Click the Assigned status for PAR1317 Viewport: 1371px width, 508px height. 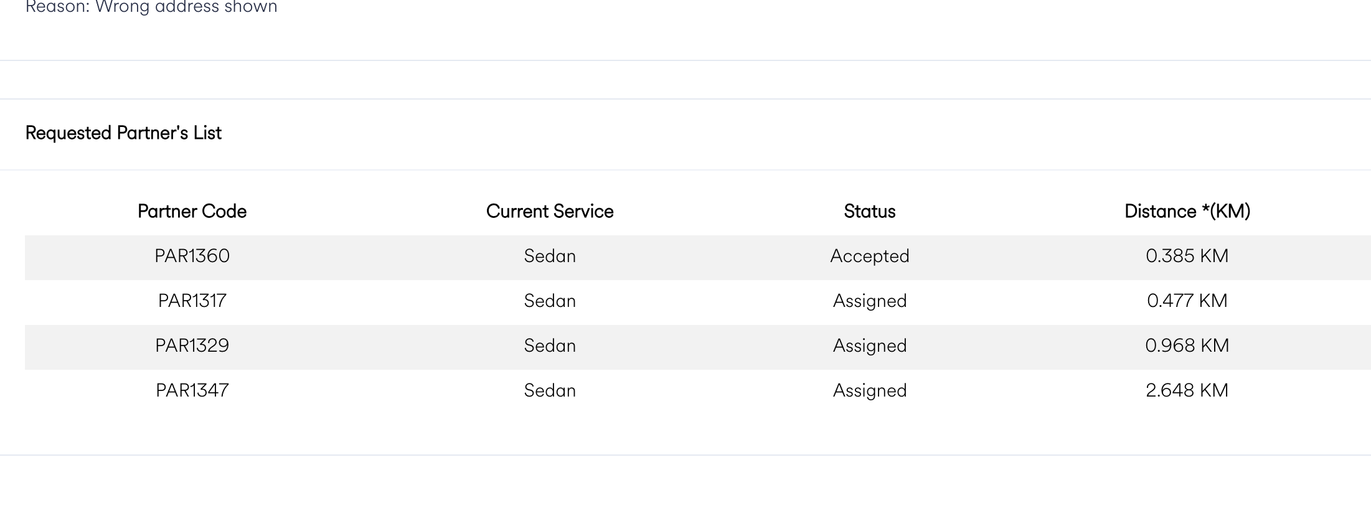869,301
